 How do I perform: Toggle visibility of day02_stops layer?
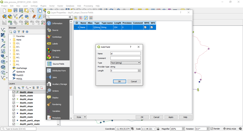pos(14,99)
